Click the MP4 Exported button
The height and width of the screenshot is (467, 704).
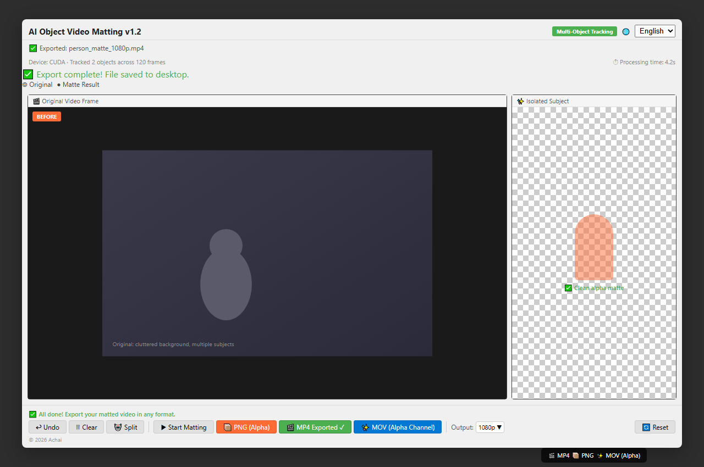[315, 427]
